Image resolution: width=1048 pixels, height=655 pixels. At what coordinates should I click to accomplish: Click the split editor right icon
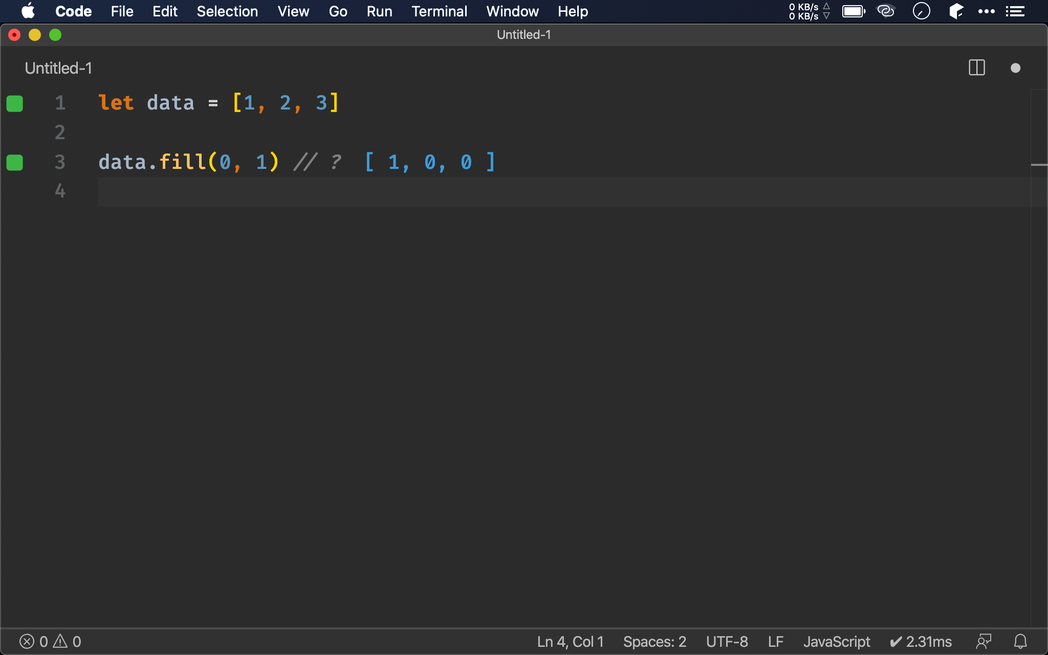pos(977,68)
